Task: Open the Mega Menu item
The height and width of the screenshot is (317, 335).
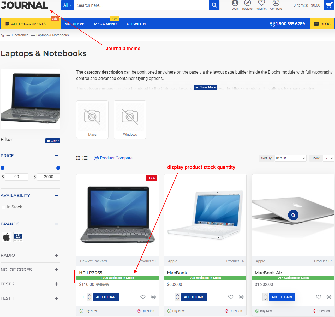Action: click(105, 24)
